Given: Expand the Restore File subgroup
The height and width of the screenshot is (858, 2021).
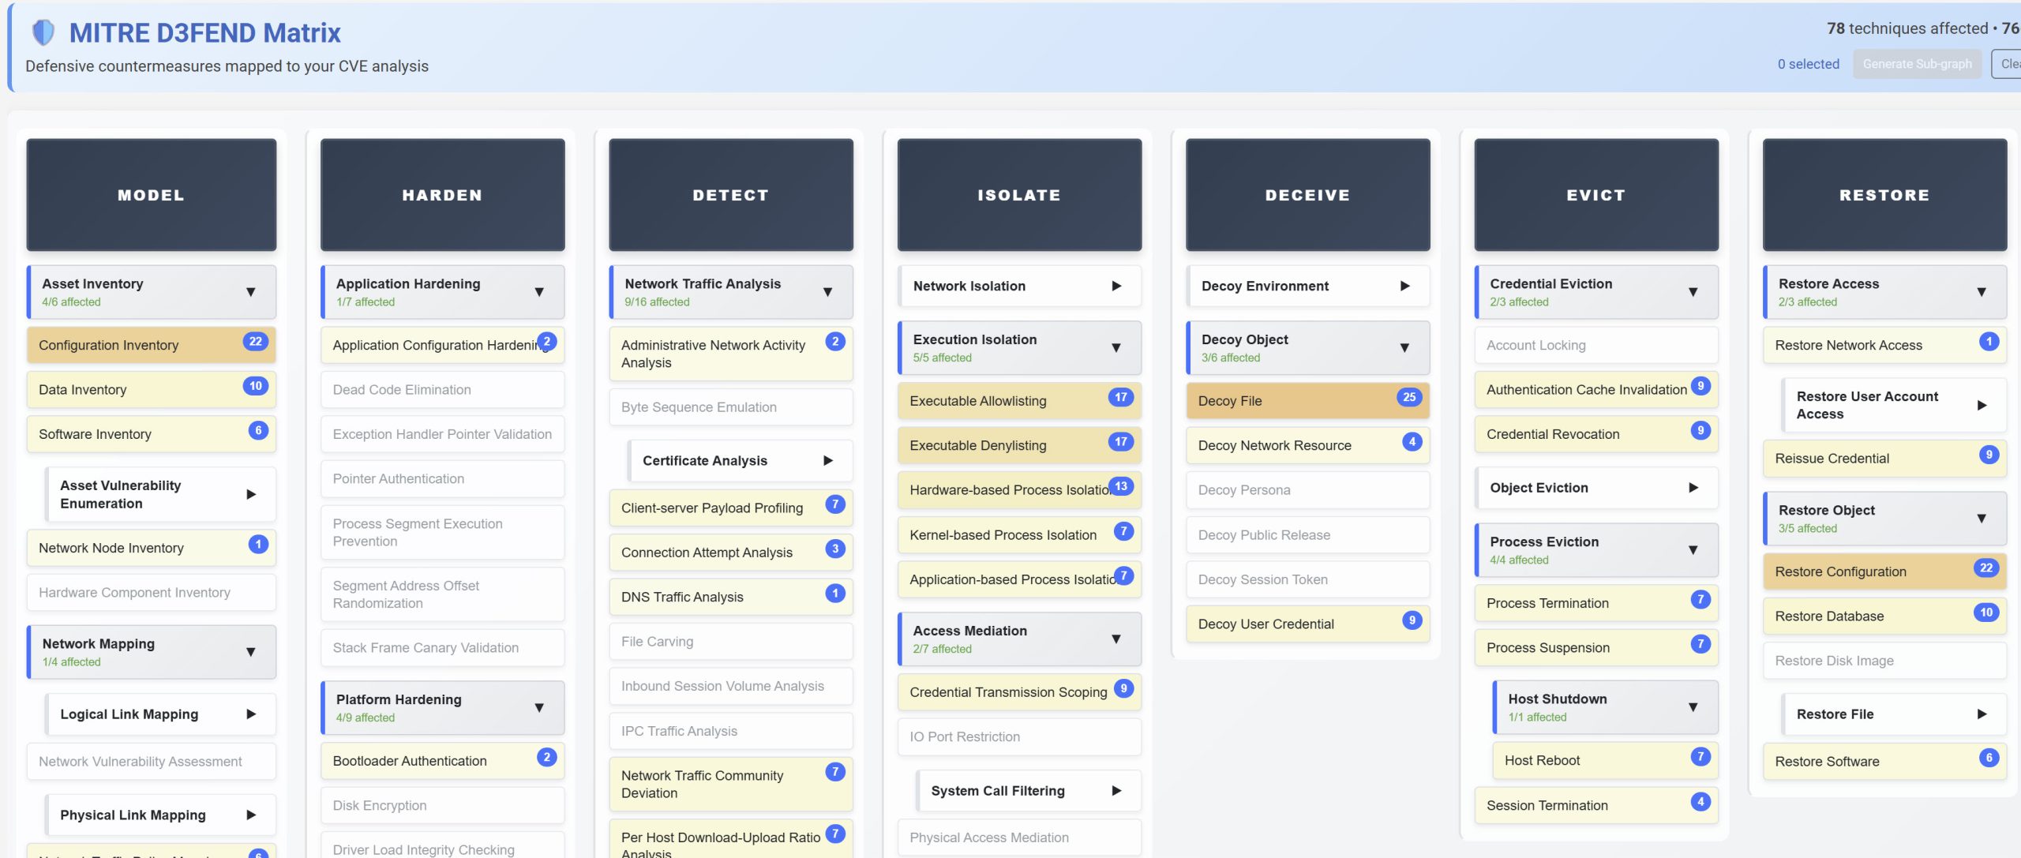Looking at the screenshot, I should point(1894,714).
